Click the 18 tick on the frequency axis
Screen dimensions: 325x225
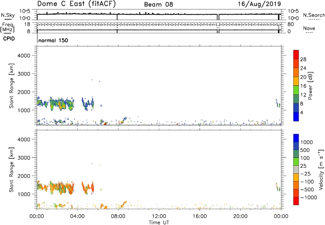point(27,24)
